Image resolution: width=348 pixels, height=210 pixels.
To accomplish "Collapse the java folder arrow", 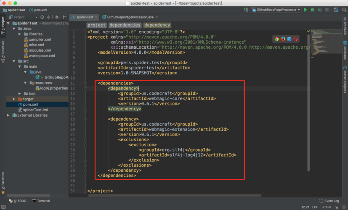I will [x=25, y=72].
